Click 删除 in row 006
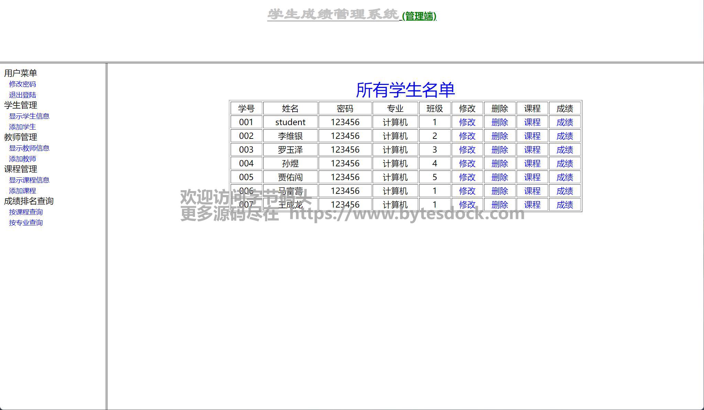Viewport: 704px width, 410px height. (x=499, y=191)
